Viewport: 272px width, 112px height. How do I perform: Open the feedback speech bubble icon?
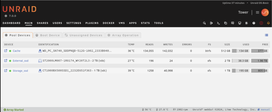click(233, 23)
